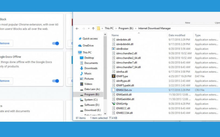The width and height of the screenshot is (220, 137).
Task: Sort by the Name column header
Action: click(115, 35)
